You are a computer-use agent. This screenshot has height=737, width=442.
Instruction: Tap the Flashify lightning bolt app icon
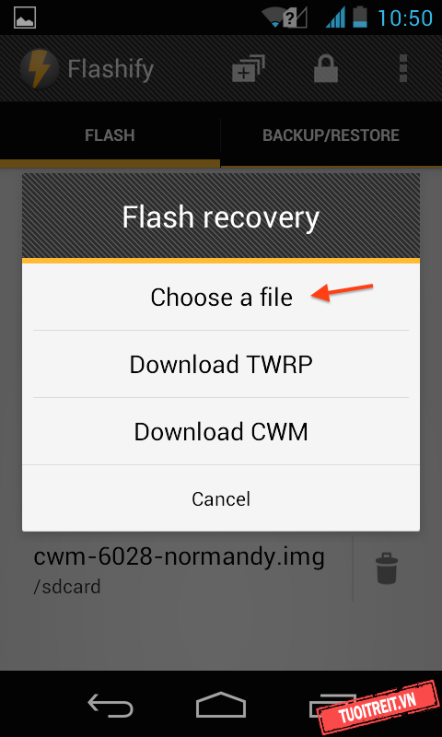[40, 69]
